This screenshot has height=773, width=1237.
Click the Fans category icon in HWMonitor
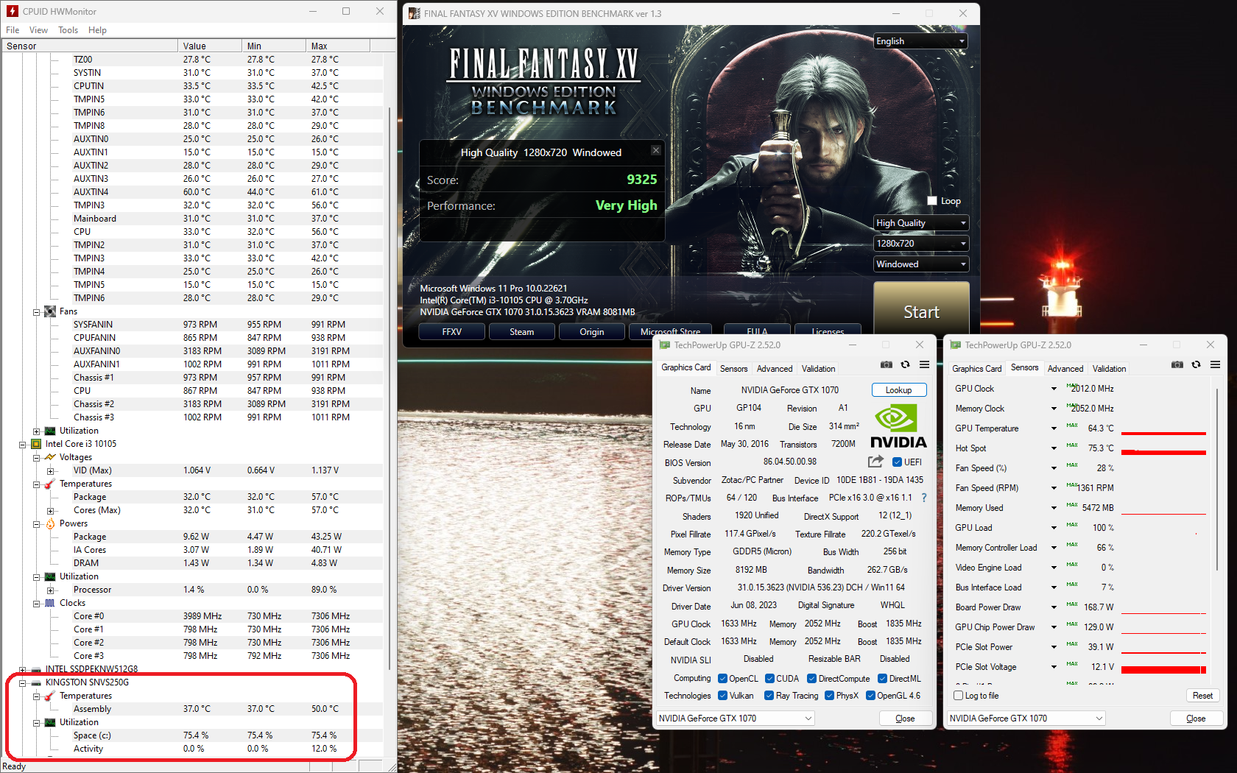pyautogui.click(x=49, y=311)
